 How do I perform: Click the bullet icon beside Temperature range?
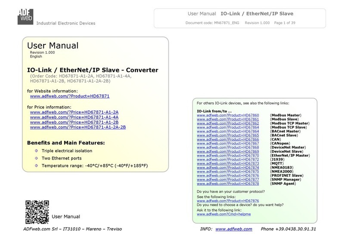37,166
